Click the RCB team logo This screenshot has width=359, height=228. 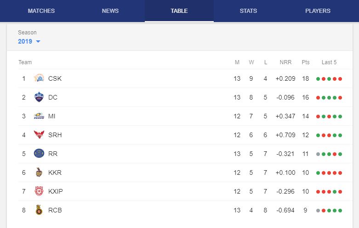(39, 210)
